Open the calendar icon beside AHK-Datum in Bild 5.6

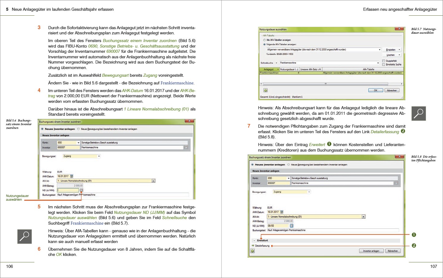tap(72, 176)
